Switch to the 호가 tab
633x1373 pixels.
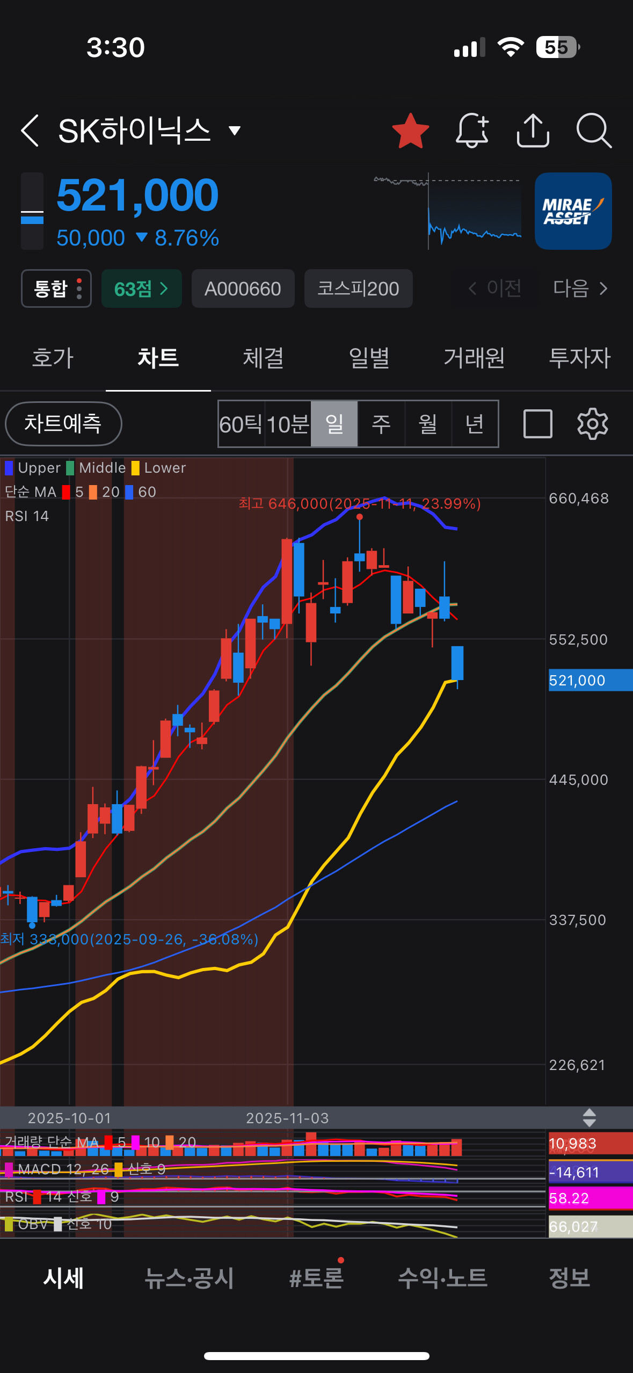pos(53,358)
